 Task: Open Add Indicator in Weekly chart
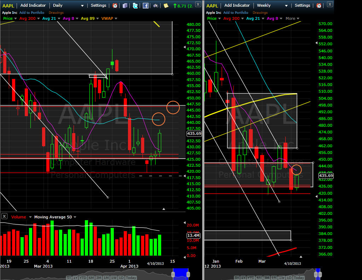(237, 5)
